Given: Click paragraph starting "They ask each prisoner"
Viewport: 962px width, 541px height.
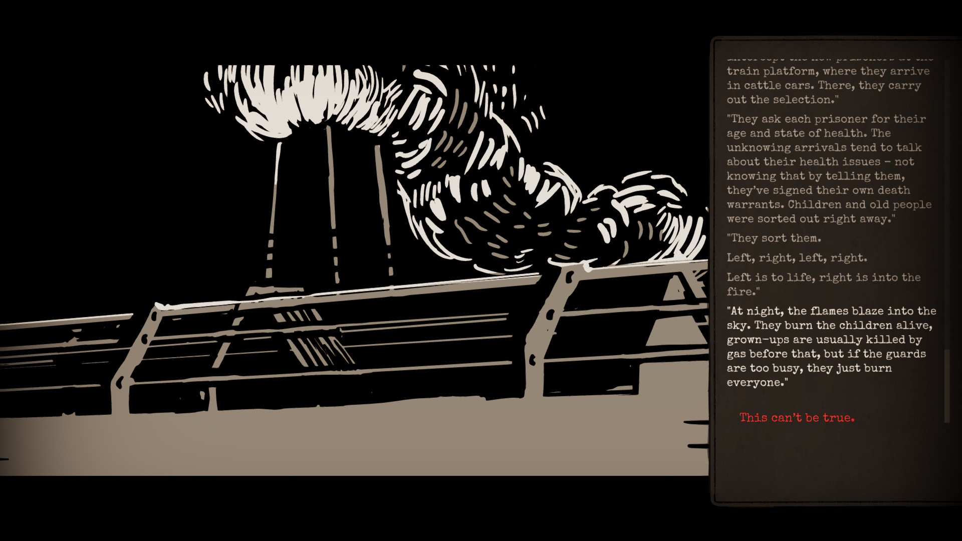Looking at the screenshot, I should click(829, 169).
